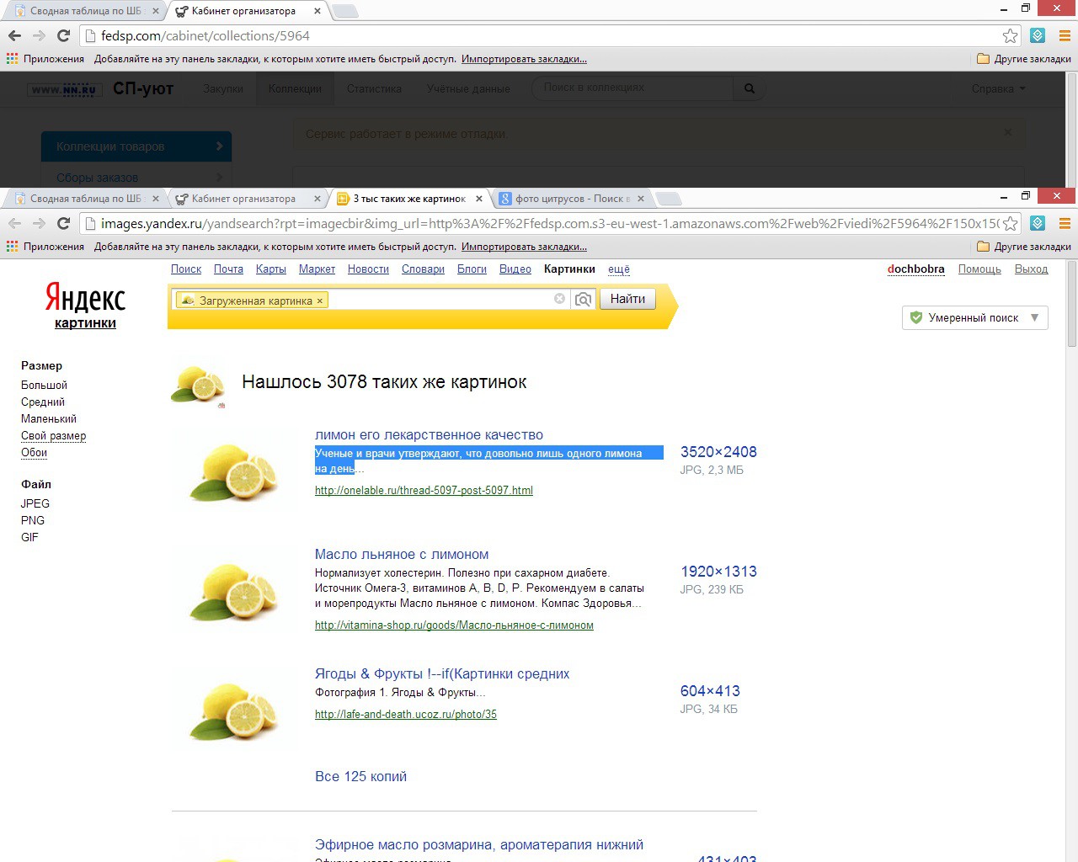Open Блоги link in Yandex header
The image size is (1078, 862).
click(x=472, y=269)
